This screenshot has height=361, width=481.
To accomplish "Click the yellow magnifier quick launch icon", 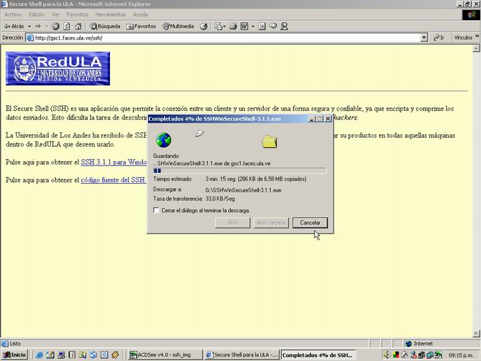I will point(83,355).
